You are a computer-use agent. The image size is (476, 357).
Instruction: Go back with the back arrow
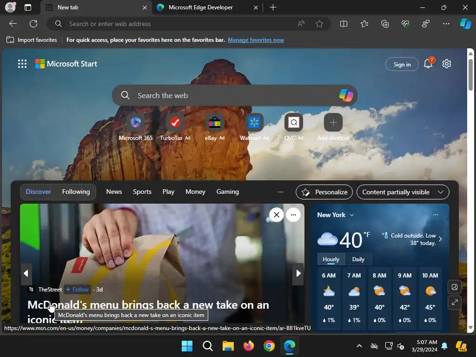pyautogui.click(x=13, y=24)
